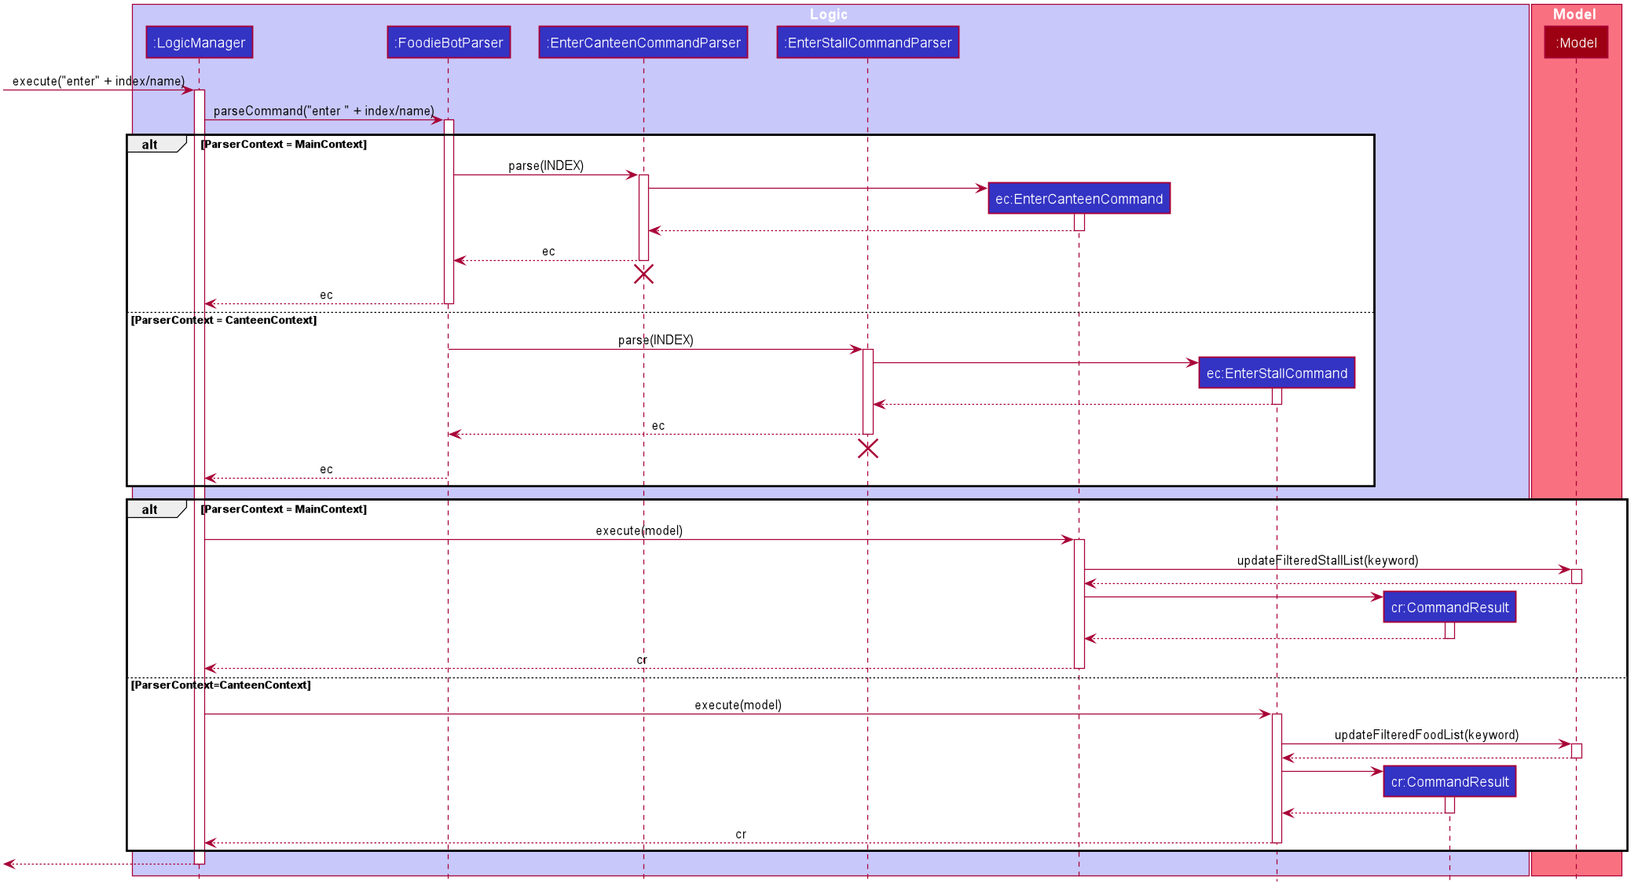1638x892 pixels.
Task: Click parse(INDEX) label toward EnterCanteenCommandParser
Action: coord(546,166)
